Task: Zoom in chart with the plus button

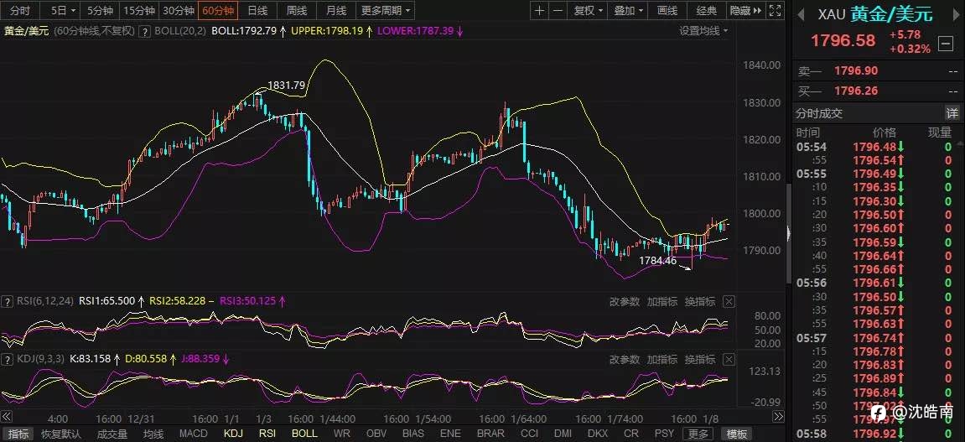Action: 539,10
